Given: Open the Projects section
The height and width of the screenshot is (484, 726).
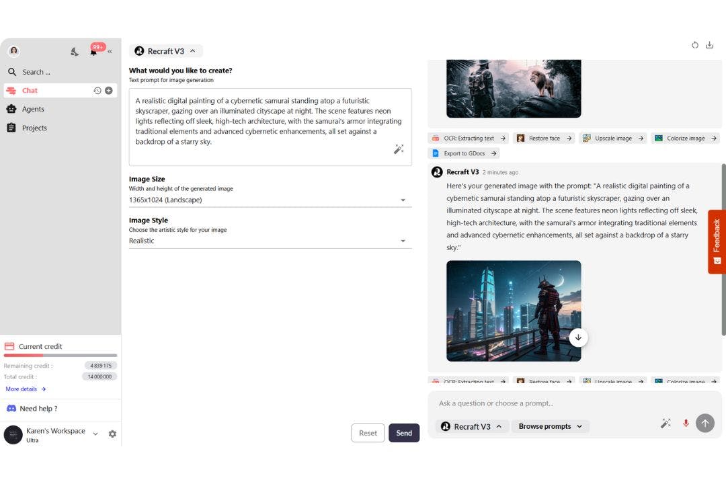Looking at the screenshot, I should tap(61, 128).
